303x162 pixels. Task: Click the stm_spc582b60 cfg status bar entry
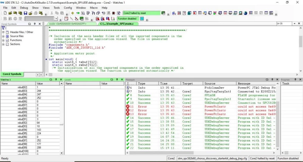[x=212, y=158]
